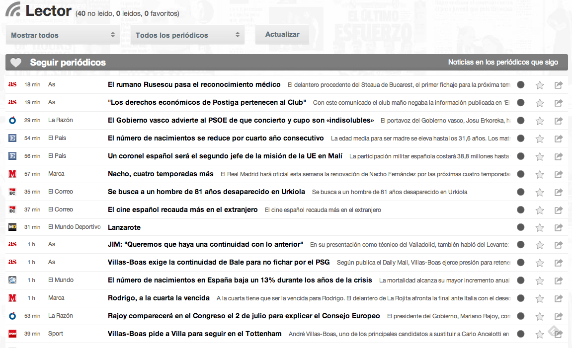Toggle read status of Gobierno vasco article
The height and width of the screenshot is (348, 572).
coord(520,120)
